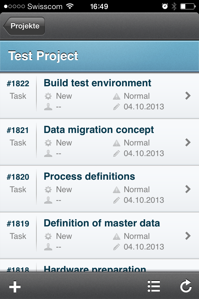Open Definition of master data chevron
199x299 pixels.
pos(188,236)
